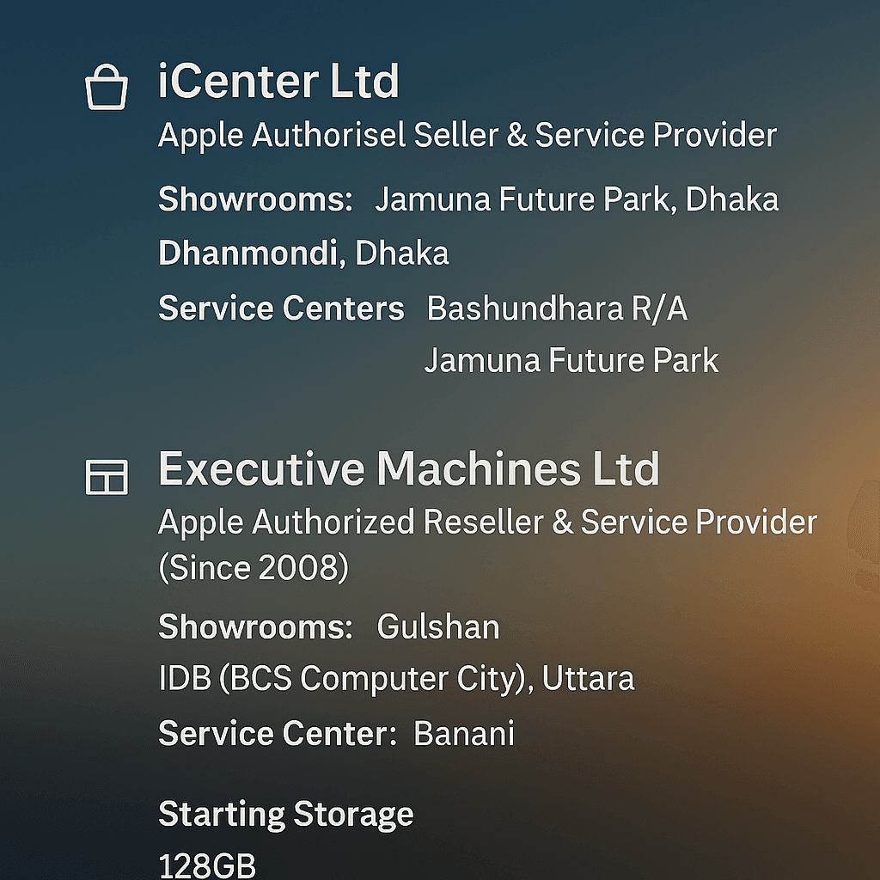Screen dimensions: 880x880
Task: Open the Executive Machines Ltd heading
Action: click(408, 469)
